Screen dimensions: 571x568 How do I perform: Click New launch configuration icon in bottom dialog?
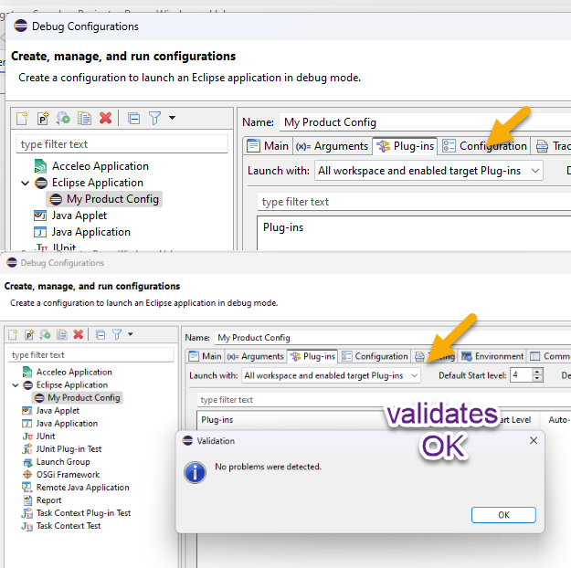pyautogui.click(x=13, y=334)
